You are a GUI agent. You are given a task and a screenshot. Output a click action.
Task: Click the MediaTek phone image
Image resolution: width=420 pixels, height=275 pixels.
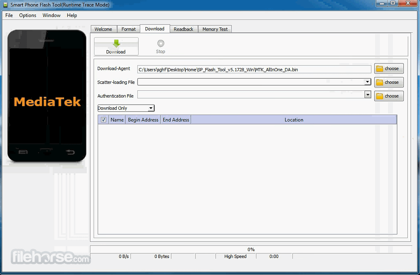pos(47,96)
